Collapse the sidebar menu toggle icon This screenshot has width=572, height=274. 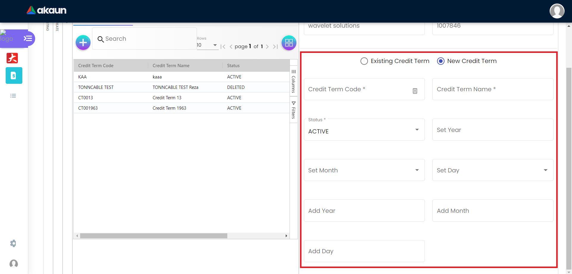point(28,38)
